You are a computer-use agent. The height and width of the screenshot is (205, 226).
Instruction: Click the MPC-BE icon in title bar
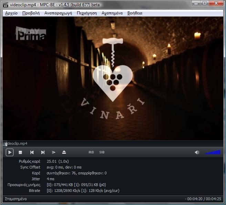pyautogui.click(x=6, y=4)
